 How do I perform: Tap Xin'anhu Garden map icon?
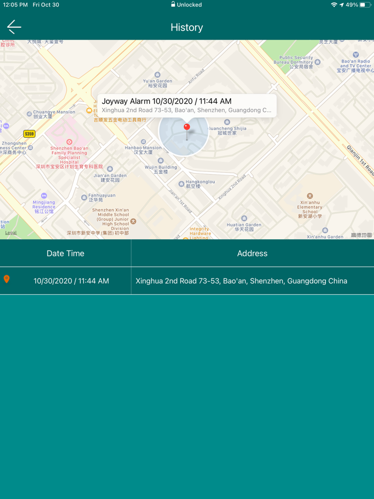pyautogui.click(x=325, y=230)
